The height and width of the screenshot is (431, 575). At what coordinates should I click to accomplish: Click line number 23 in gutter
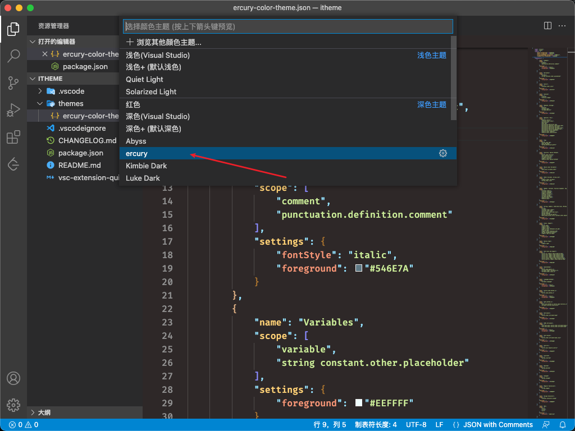(x=167, y=322)
